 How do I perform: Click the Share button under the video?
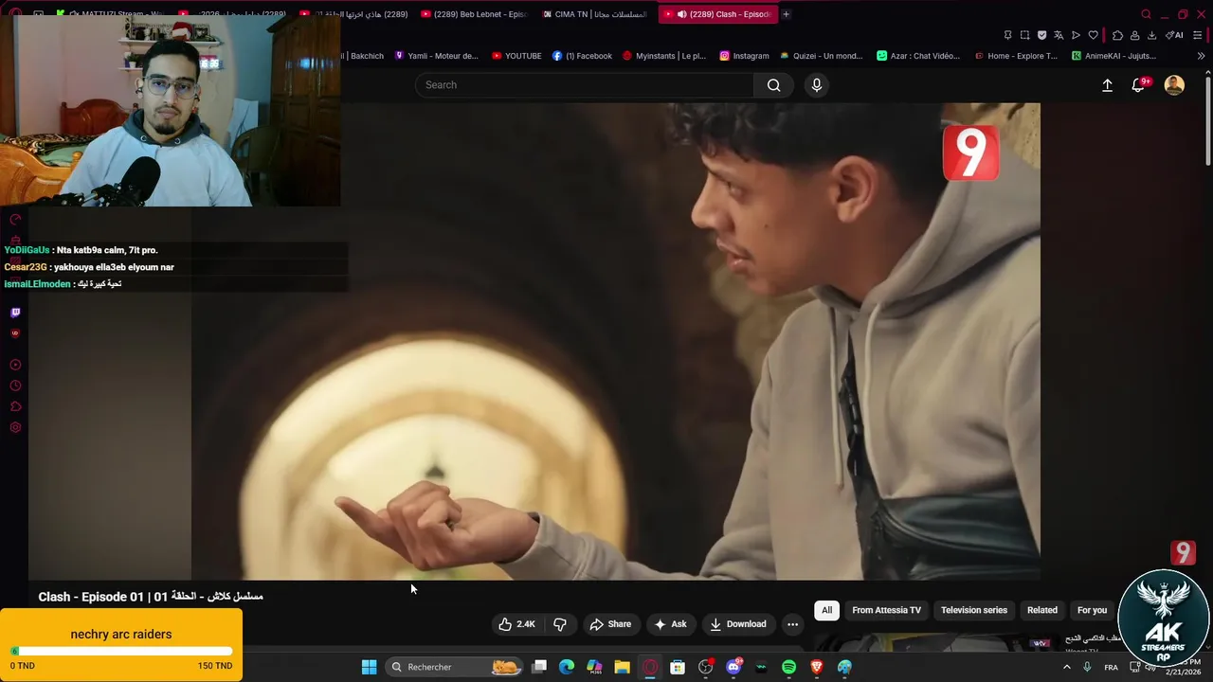tap(610, 624)
